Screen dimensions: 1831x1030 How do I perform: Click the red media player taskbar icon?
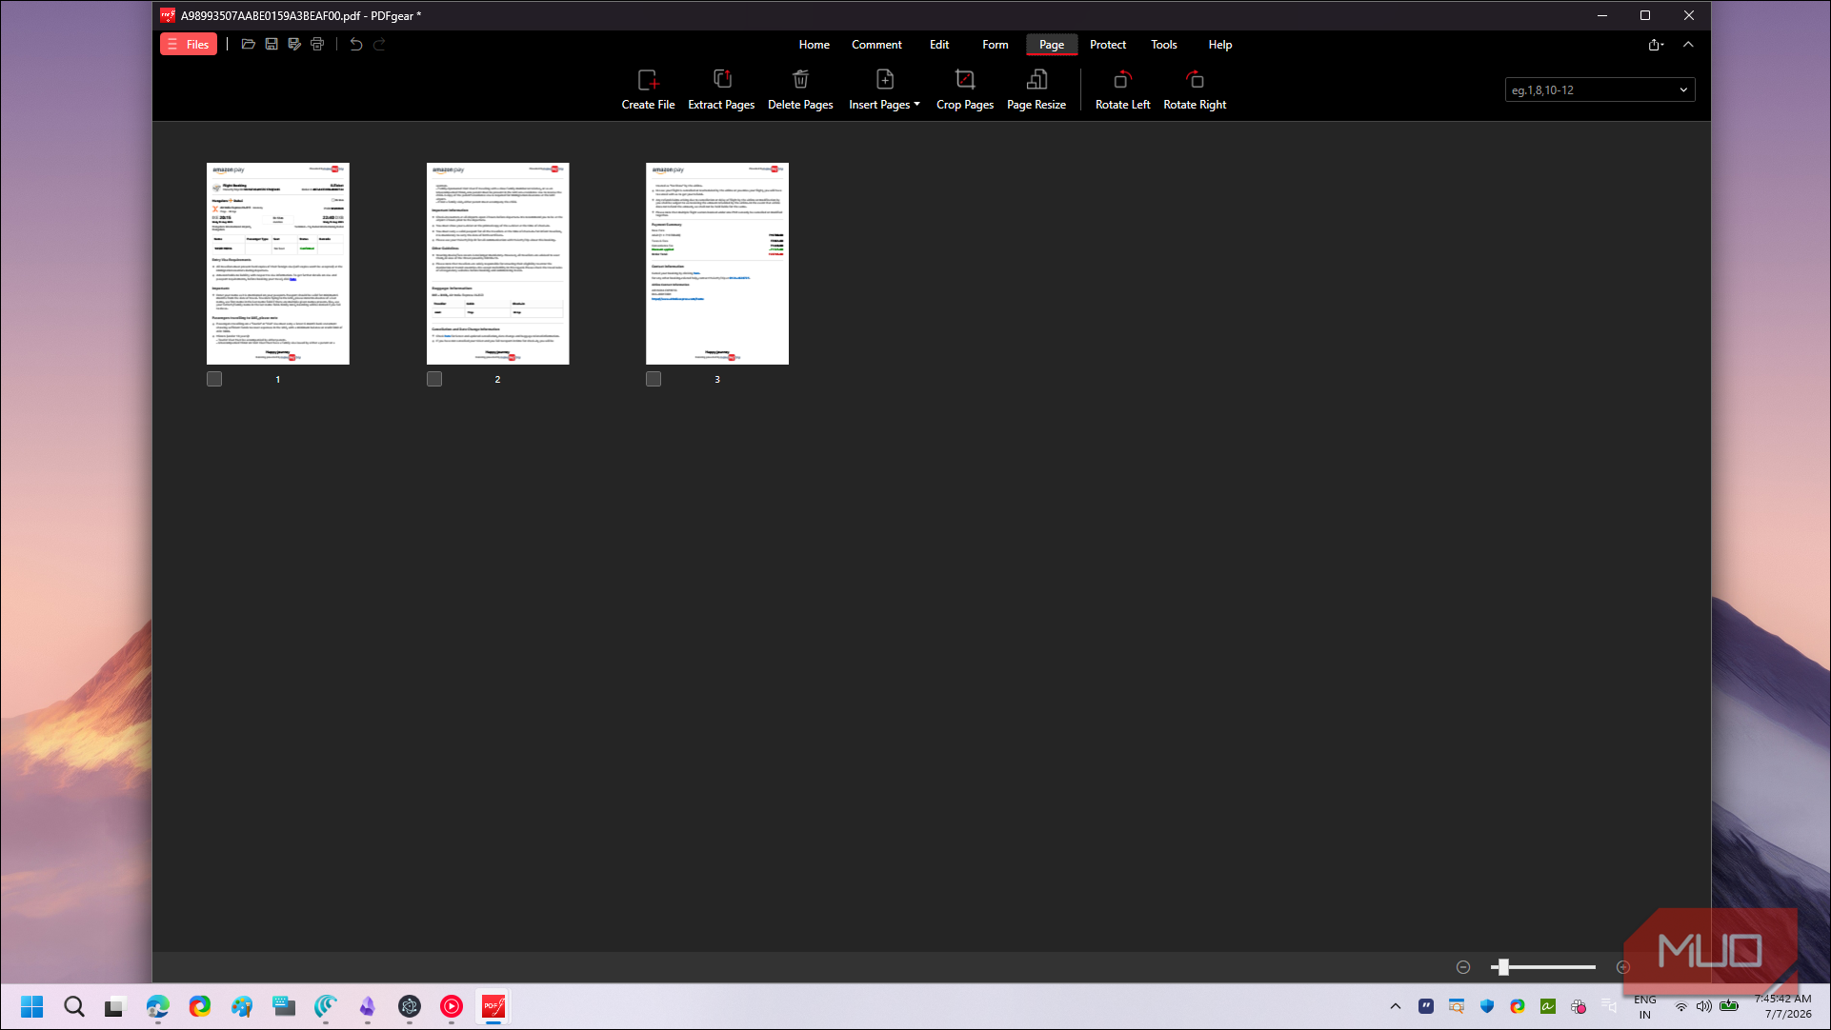point(452,1006)
